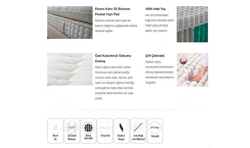This screenshot has width=250, height=148.
Task: Open the Ortopedik feature icon
Action: [105, 131]
